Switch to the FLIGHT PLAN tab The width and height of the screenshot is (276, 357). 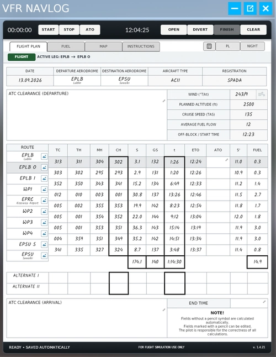point(28,46)
